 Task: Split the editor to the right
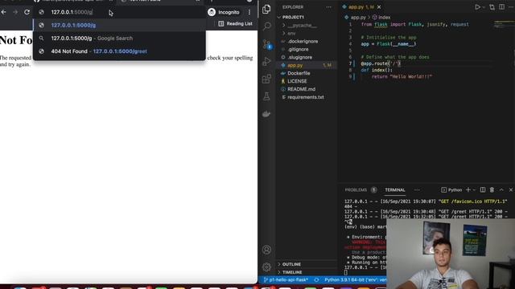point(501,7)
